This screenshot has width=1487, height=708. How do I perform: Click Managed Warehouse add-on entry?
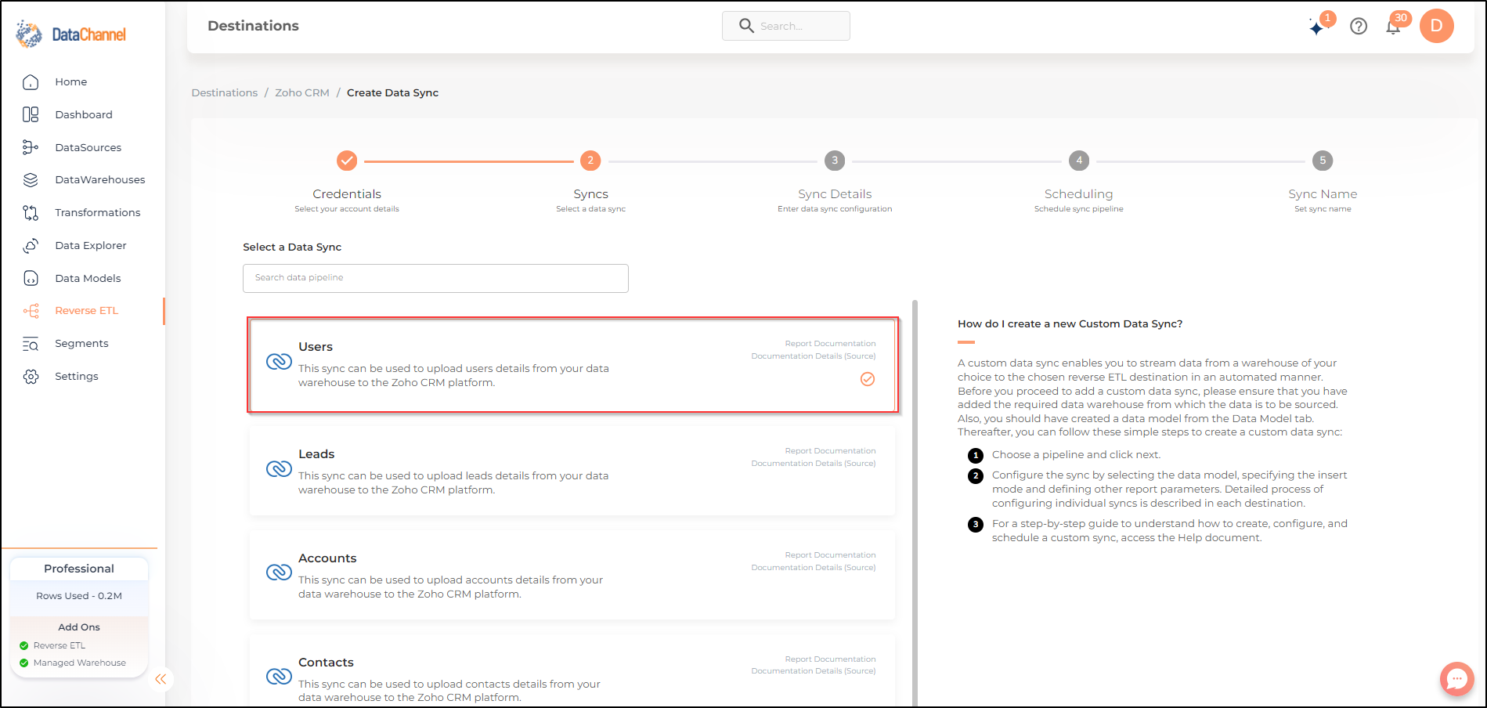coord(73,663)
